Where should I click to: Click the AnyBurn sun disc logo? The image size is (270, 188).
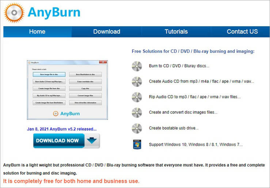tap(14, 13)
